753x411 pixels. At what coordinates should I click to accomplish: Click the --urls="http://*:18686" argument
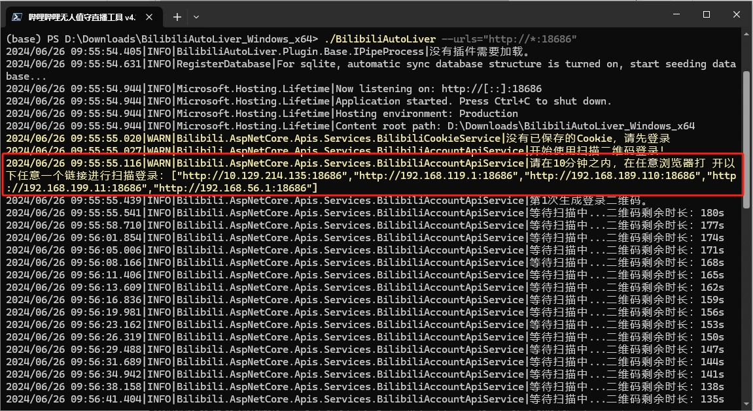click(509, 39)
